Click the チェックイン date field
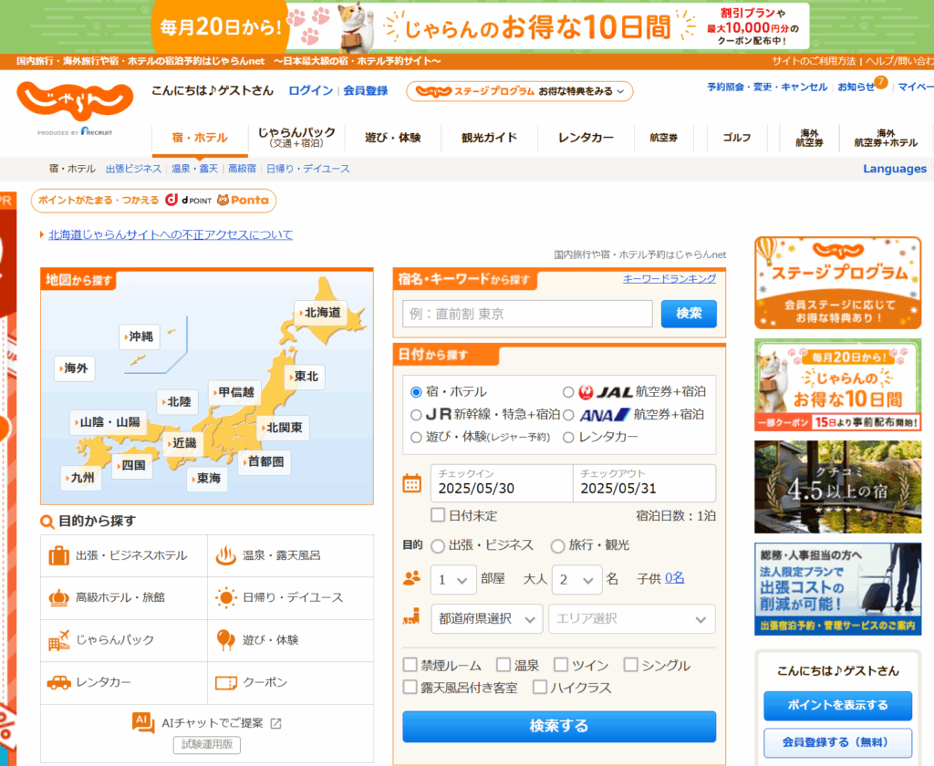Screen dimensions: 934x766 tap(502, 482)
